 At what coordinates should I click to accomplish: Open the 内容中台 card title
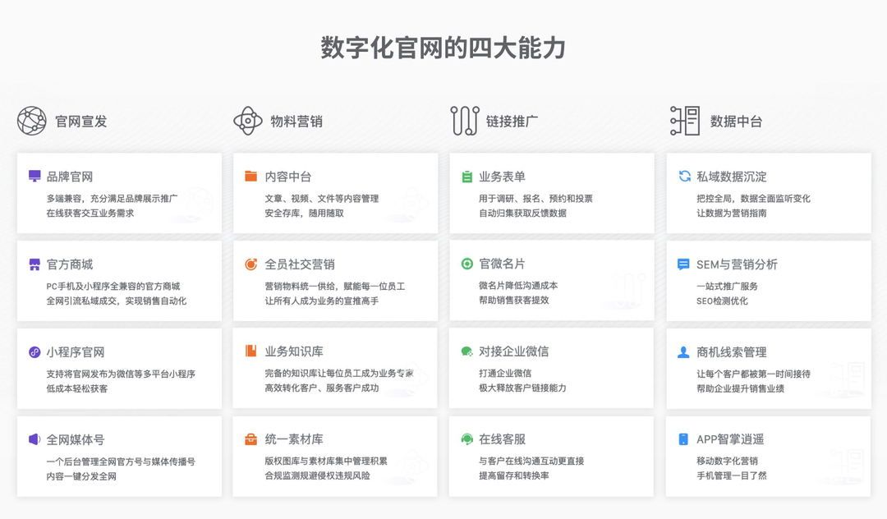point(288,177)
